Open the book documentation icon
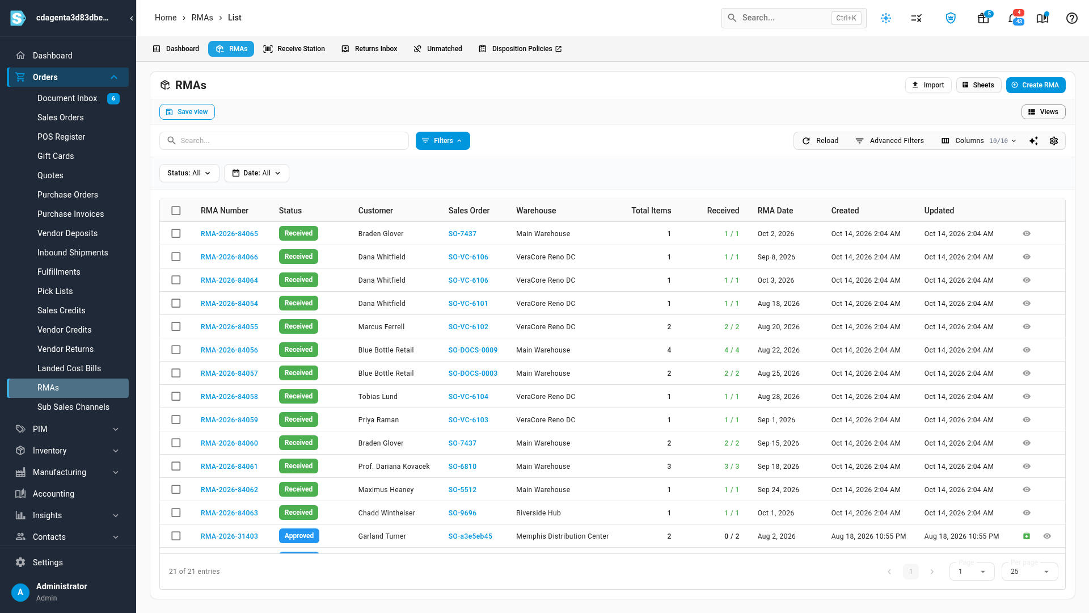This screenshot has height=613, width=1089. (x=1042, y=18)
